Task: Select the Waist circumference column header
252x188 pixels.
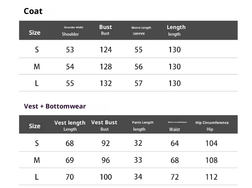Action: (x=177, y=122)
